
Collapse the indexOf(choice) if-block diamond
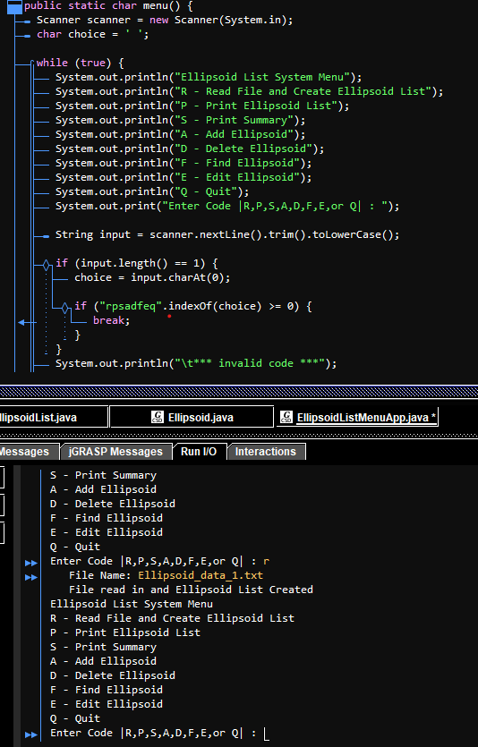point(65,308)
